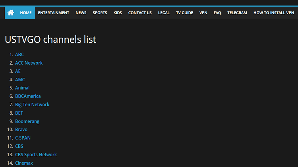The height and width of the screenshot is (167, 298).
Task: Open the ACC Network channel
Action: click(x=29, y=63)
